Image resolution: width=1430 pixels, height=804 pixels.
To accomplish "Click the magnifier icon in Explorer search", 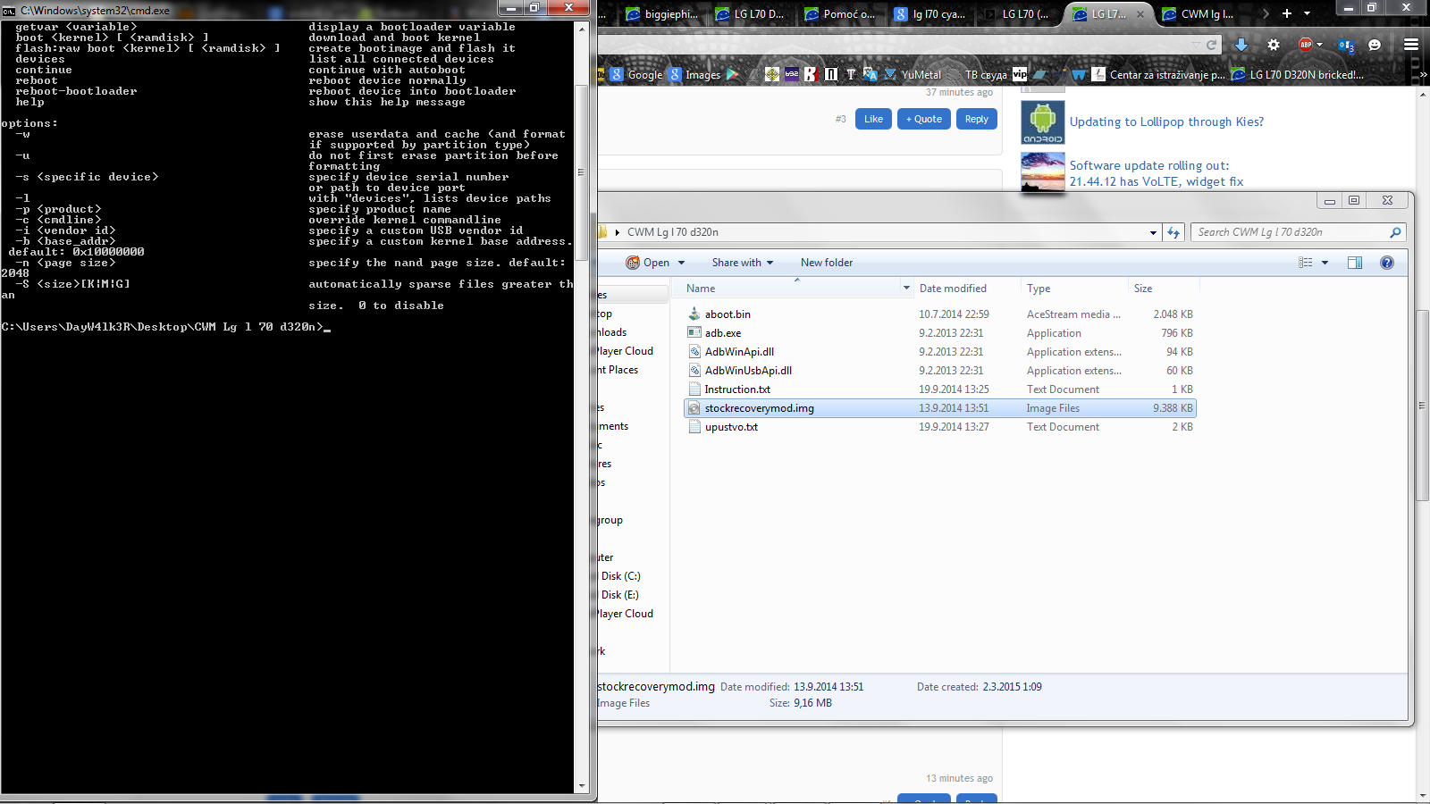I will point(1395,232).
